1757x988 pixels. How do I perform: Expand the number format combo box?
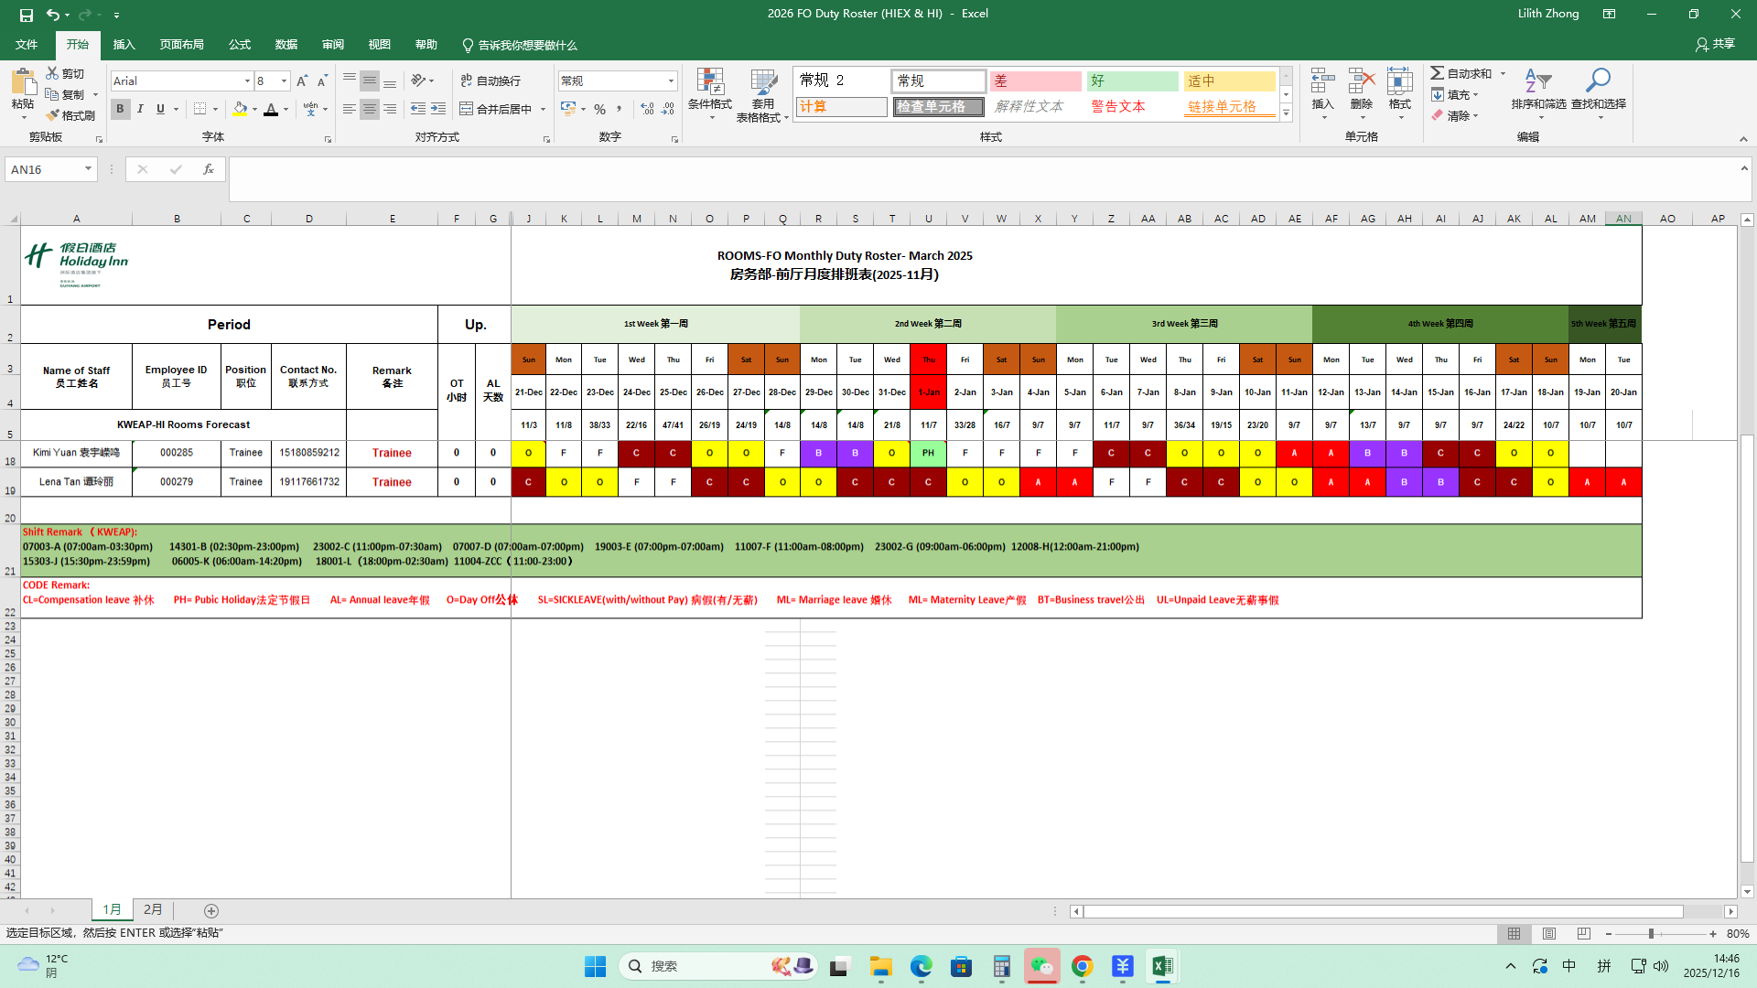point(671,81)
